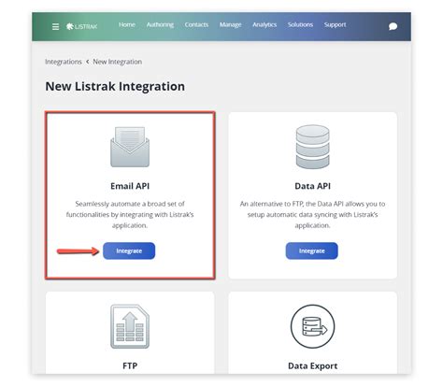
Task: Click the New Integration breadcrumb
Action: [x=118, y=62]
